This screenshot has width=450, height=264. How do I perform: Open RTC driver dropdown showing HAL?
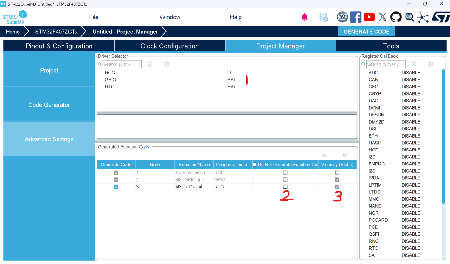(x=232, y=87)
